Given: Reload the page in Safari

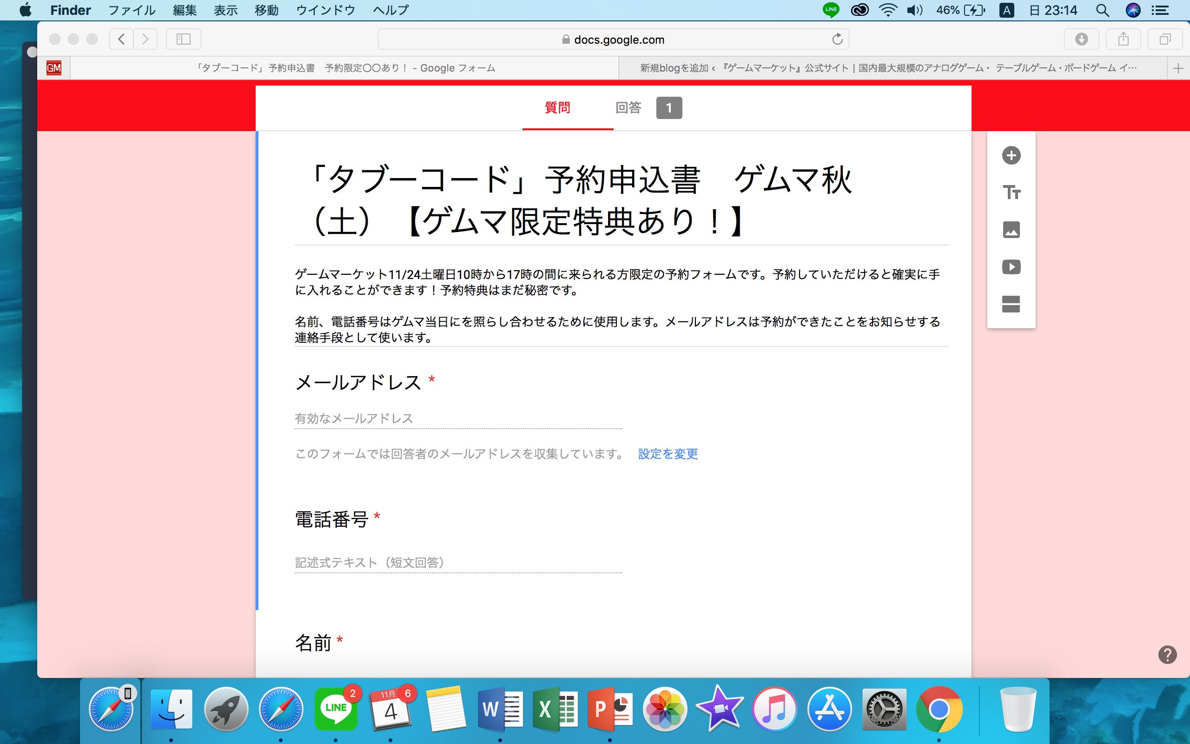Looking at the screenshot, I should pos(837,40).
